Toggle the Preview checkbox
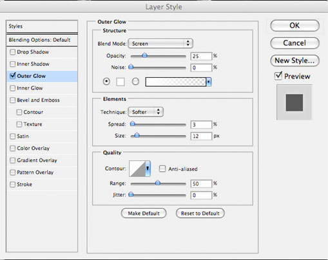This screenshot has height=260, width=328. coord(278,76)
